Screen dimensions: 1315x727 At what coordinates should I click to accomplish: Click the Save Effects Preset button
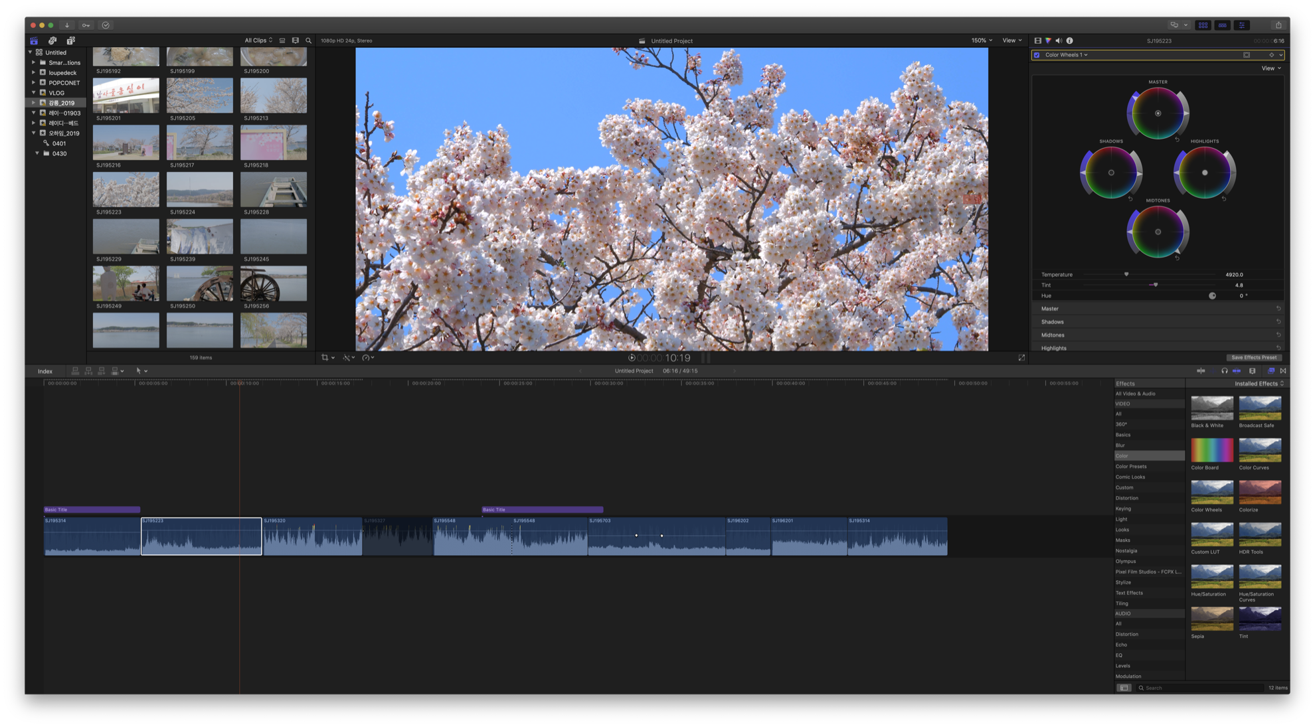[1253, 357]
